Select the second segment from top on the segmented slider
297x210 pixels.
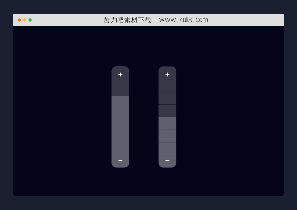coord(167,86)
